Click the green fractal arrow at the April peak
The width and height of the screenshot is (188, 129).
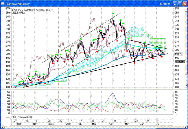(x=113, y=14)
